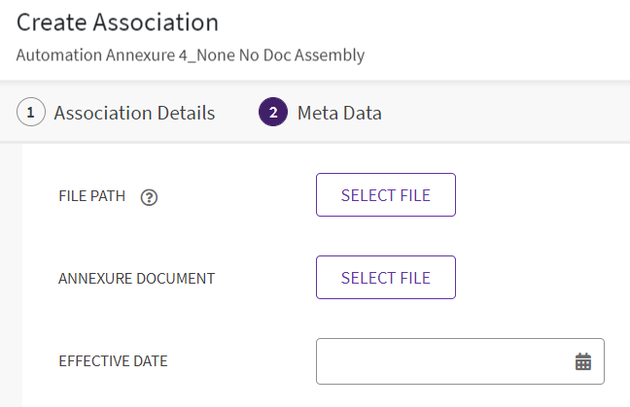This screenshot has height=407, width=630.
Task: Go to Association Details step
Action: pyautogui.click(x=134, y=113)
